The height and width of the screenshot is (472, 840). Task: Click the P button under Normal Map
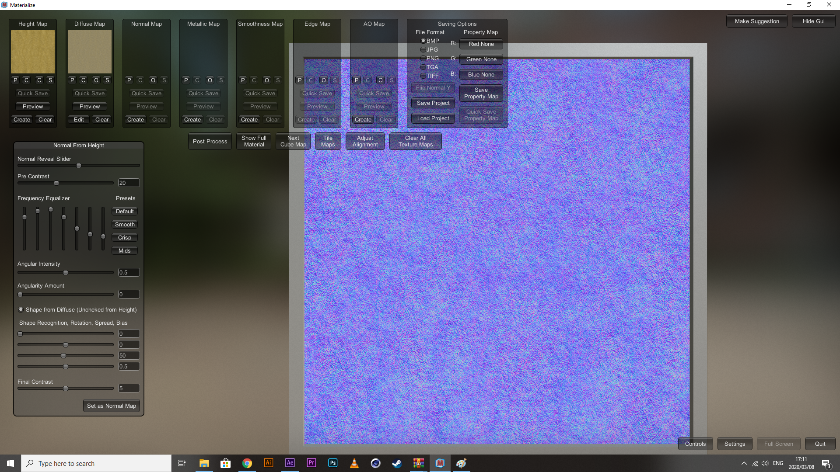(x=129, y=80)
